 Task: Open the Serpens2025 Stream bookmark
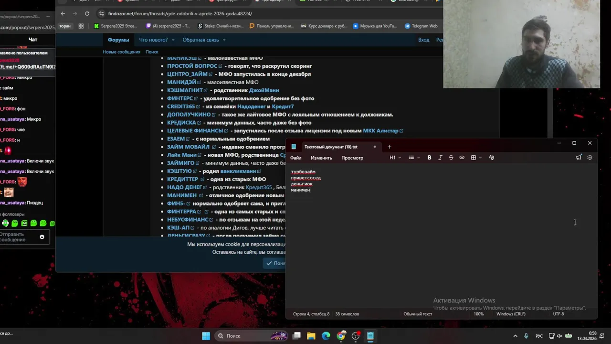(x=116, y=26)
